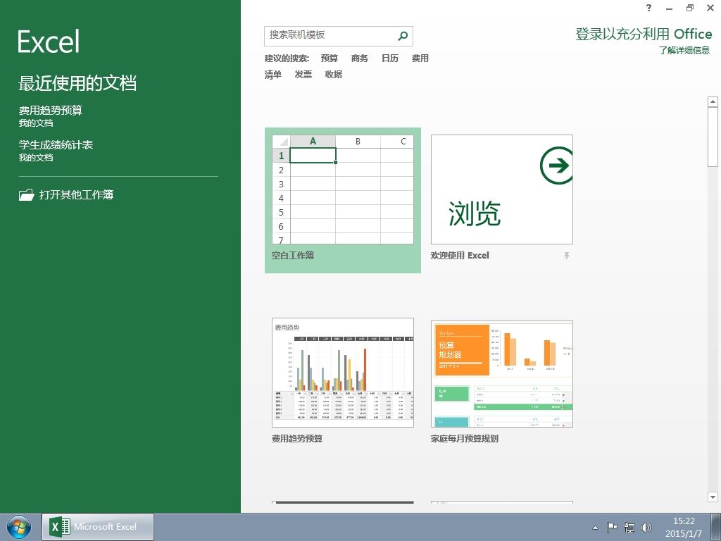Open the Action Center flag icon

612,528
